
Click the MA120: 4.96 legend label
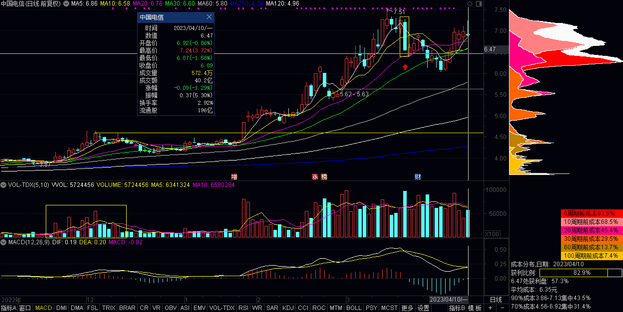pos(283,4)
